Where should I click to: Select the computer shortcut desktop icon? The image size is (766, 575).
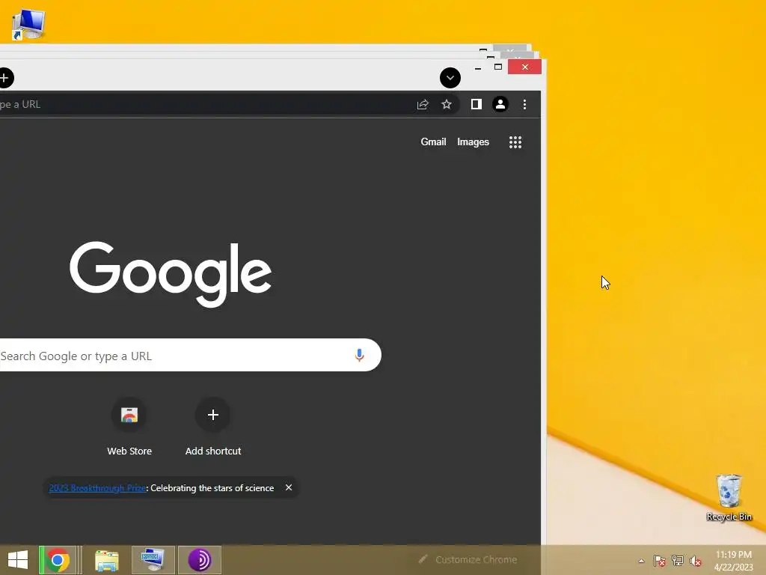(28, 24)
